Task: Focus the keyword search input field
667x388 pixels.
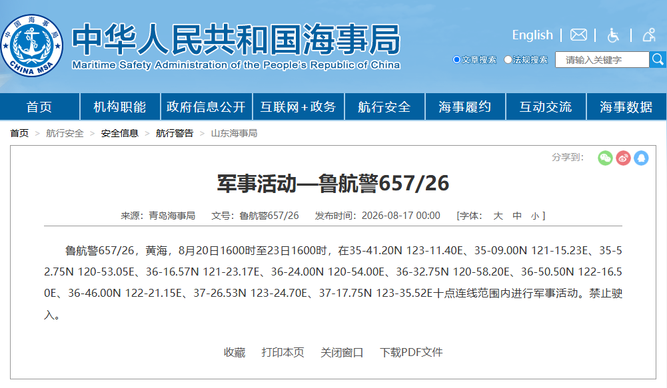Action: click(x=602, y=60)
